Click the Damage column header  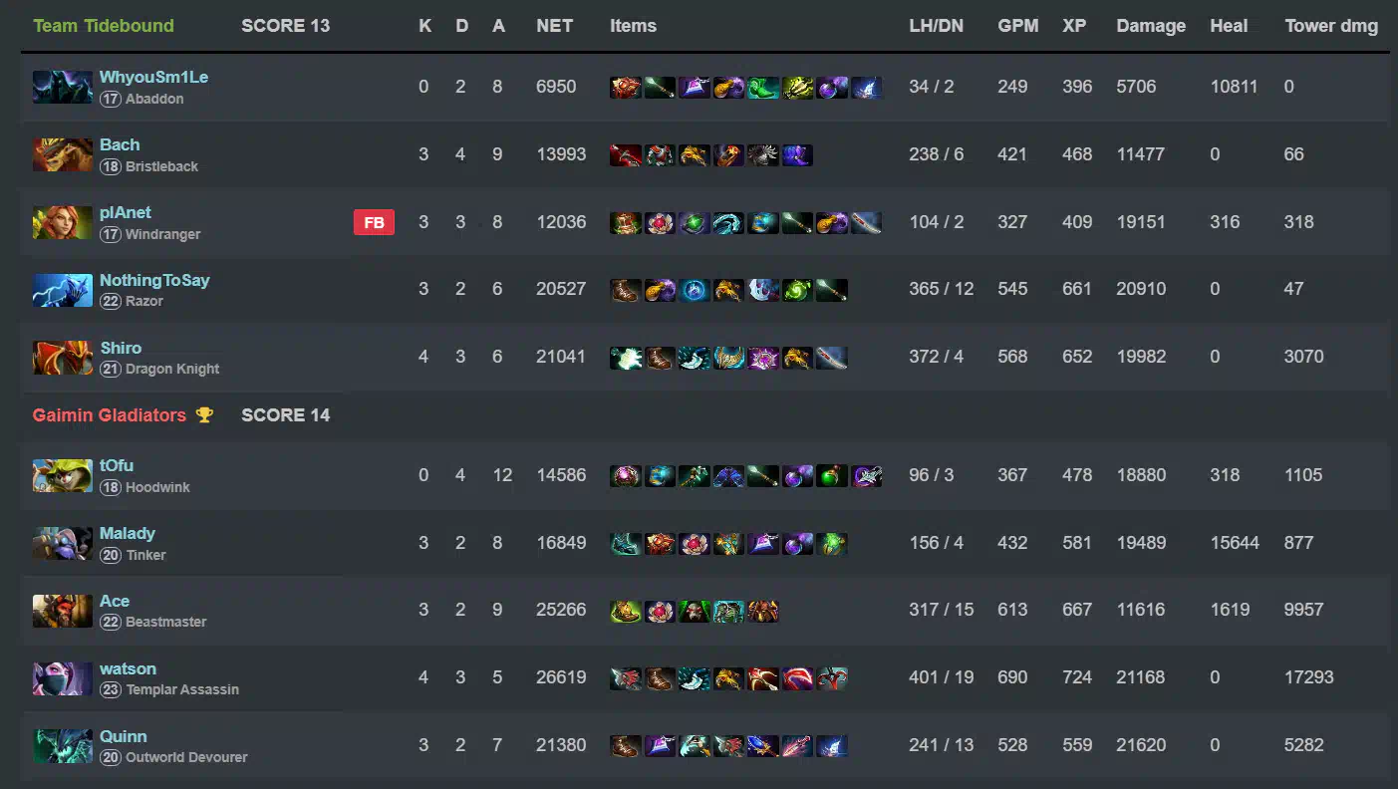coord(1151,26)
